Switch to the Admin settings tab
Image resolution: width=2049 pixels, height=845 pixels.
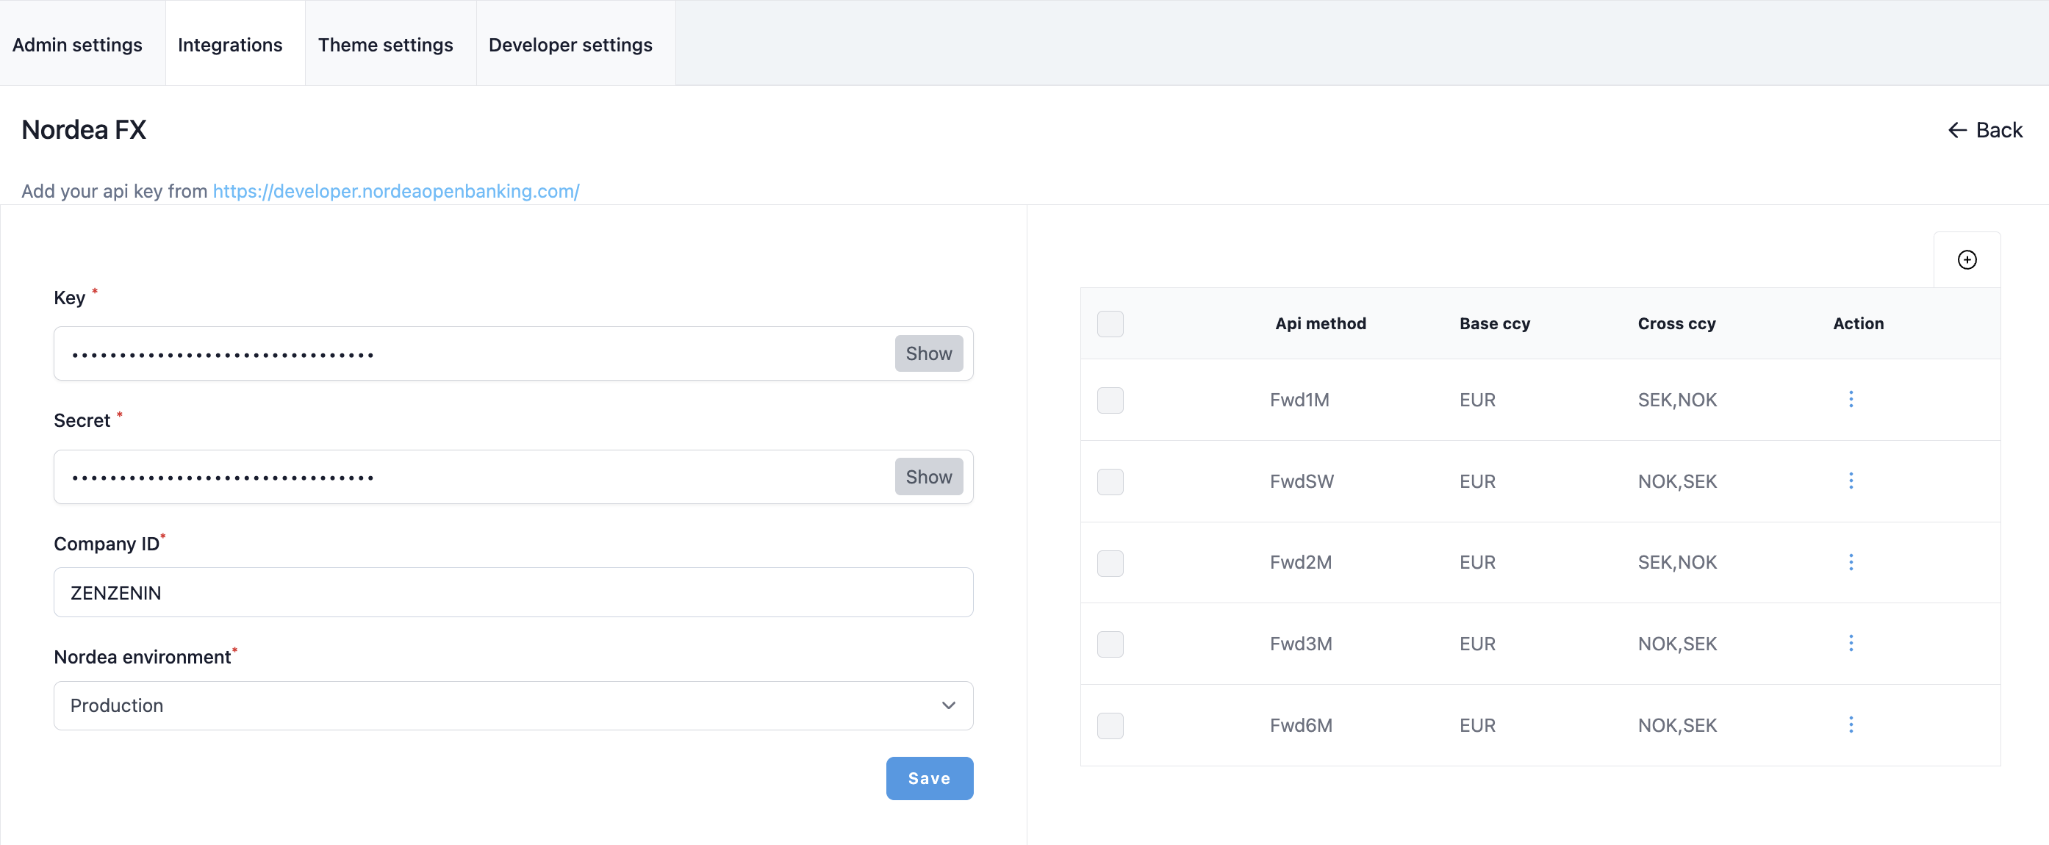point(77,45)
